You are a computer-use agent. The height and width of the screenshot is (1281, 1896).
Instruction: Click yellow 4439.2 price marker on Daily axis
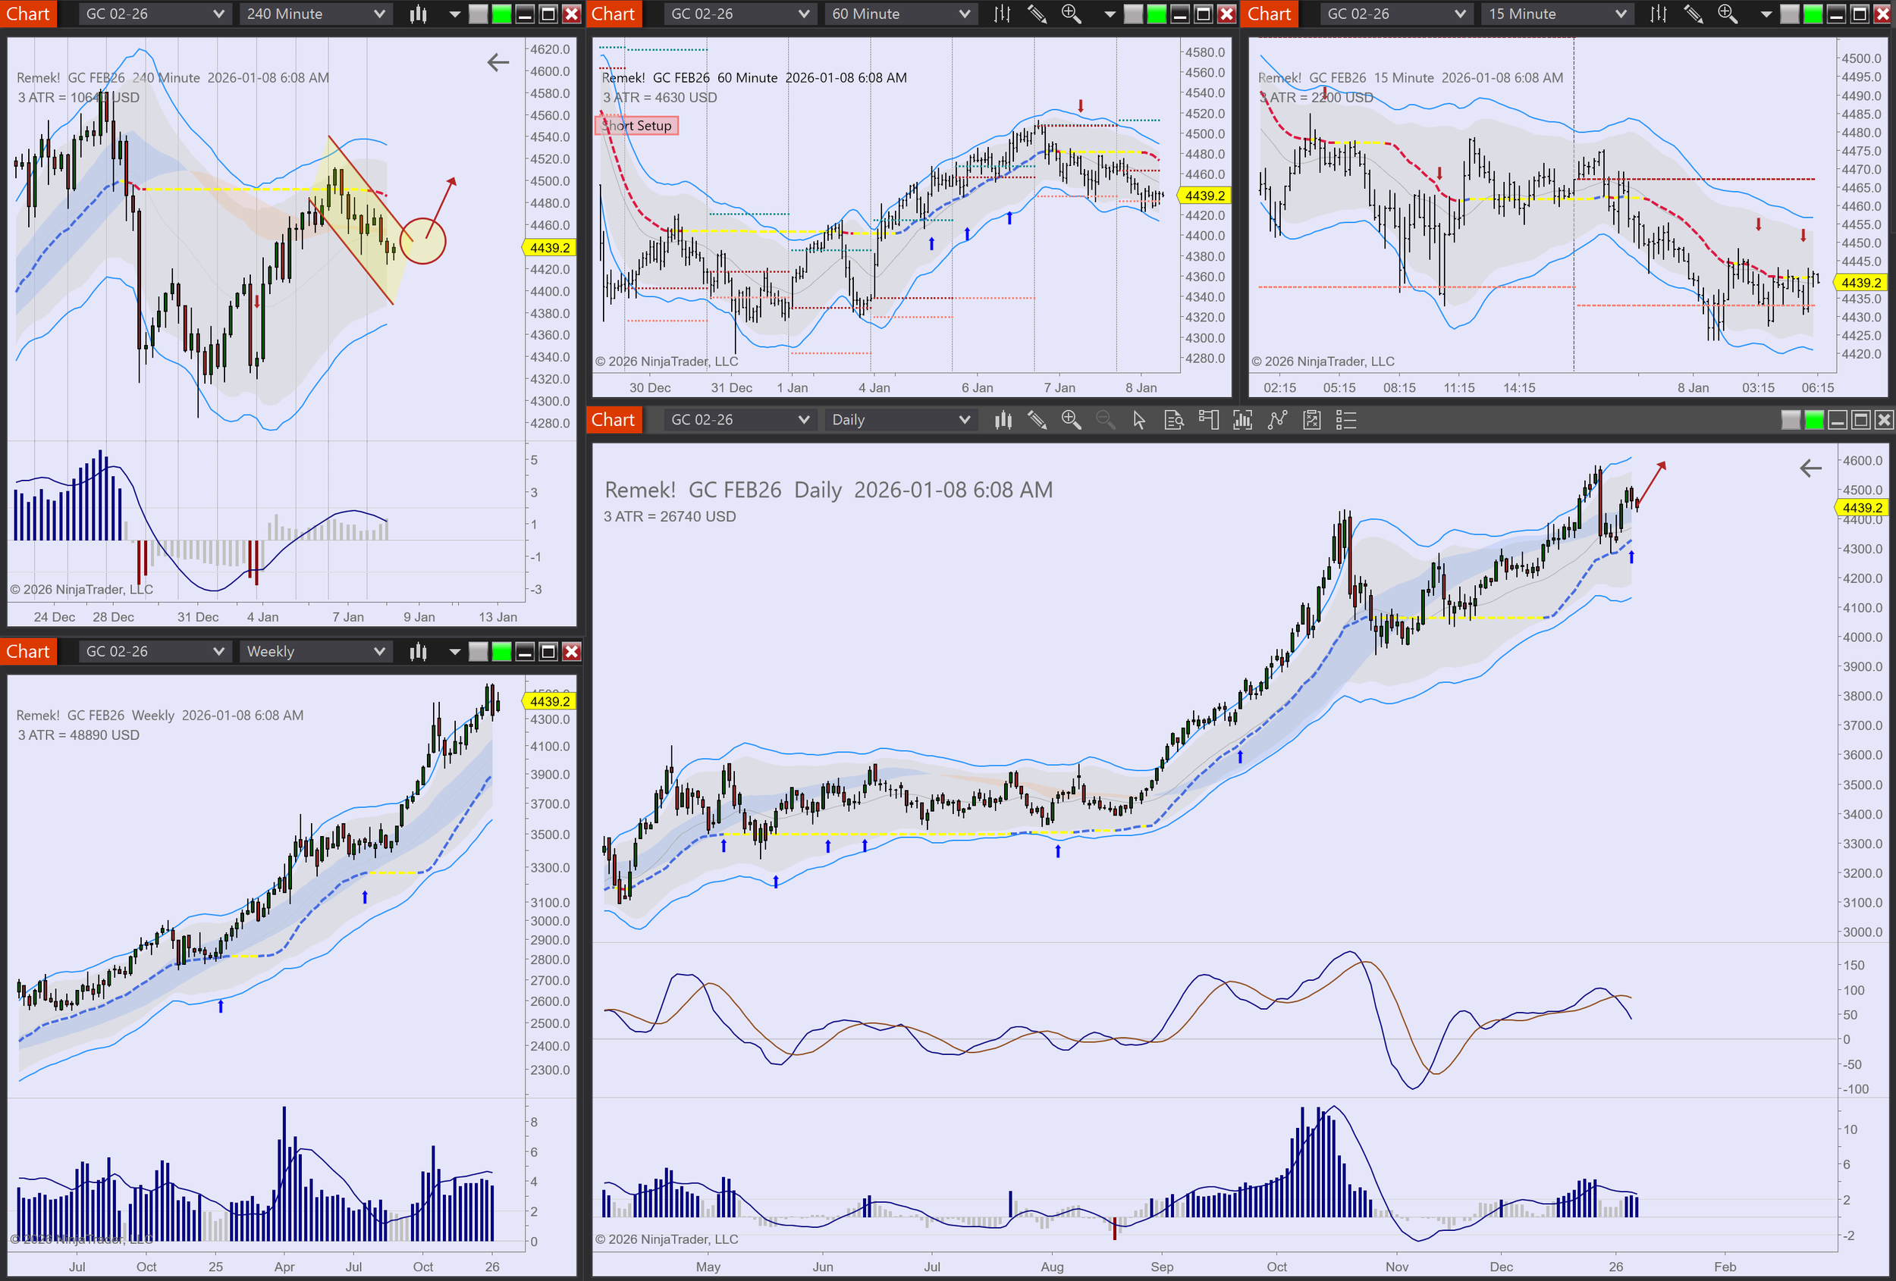pyautogui.click(x=1861, y=507)
